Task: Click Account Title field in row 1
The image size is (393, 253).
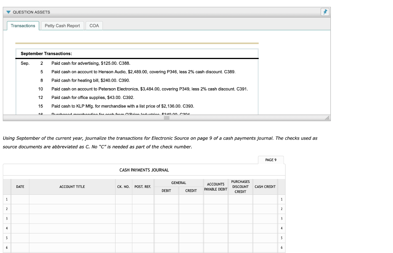Action: 72,199
